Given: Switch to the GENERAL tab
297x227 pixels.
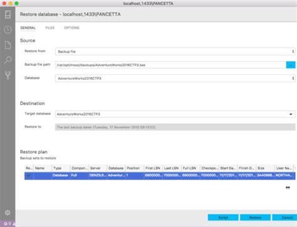Looking at the screenshot, I should 28,28.
